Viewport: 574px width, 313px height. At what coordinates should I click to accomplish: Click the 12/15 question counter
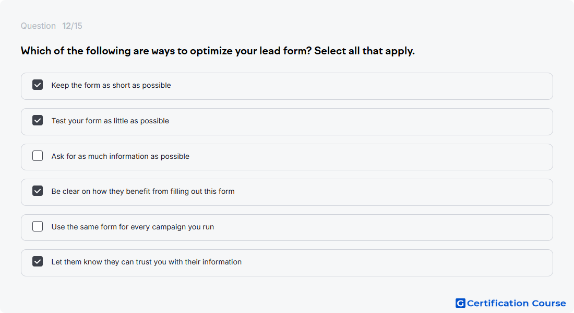72,26
